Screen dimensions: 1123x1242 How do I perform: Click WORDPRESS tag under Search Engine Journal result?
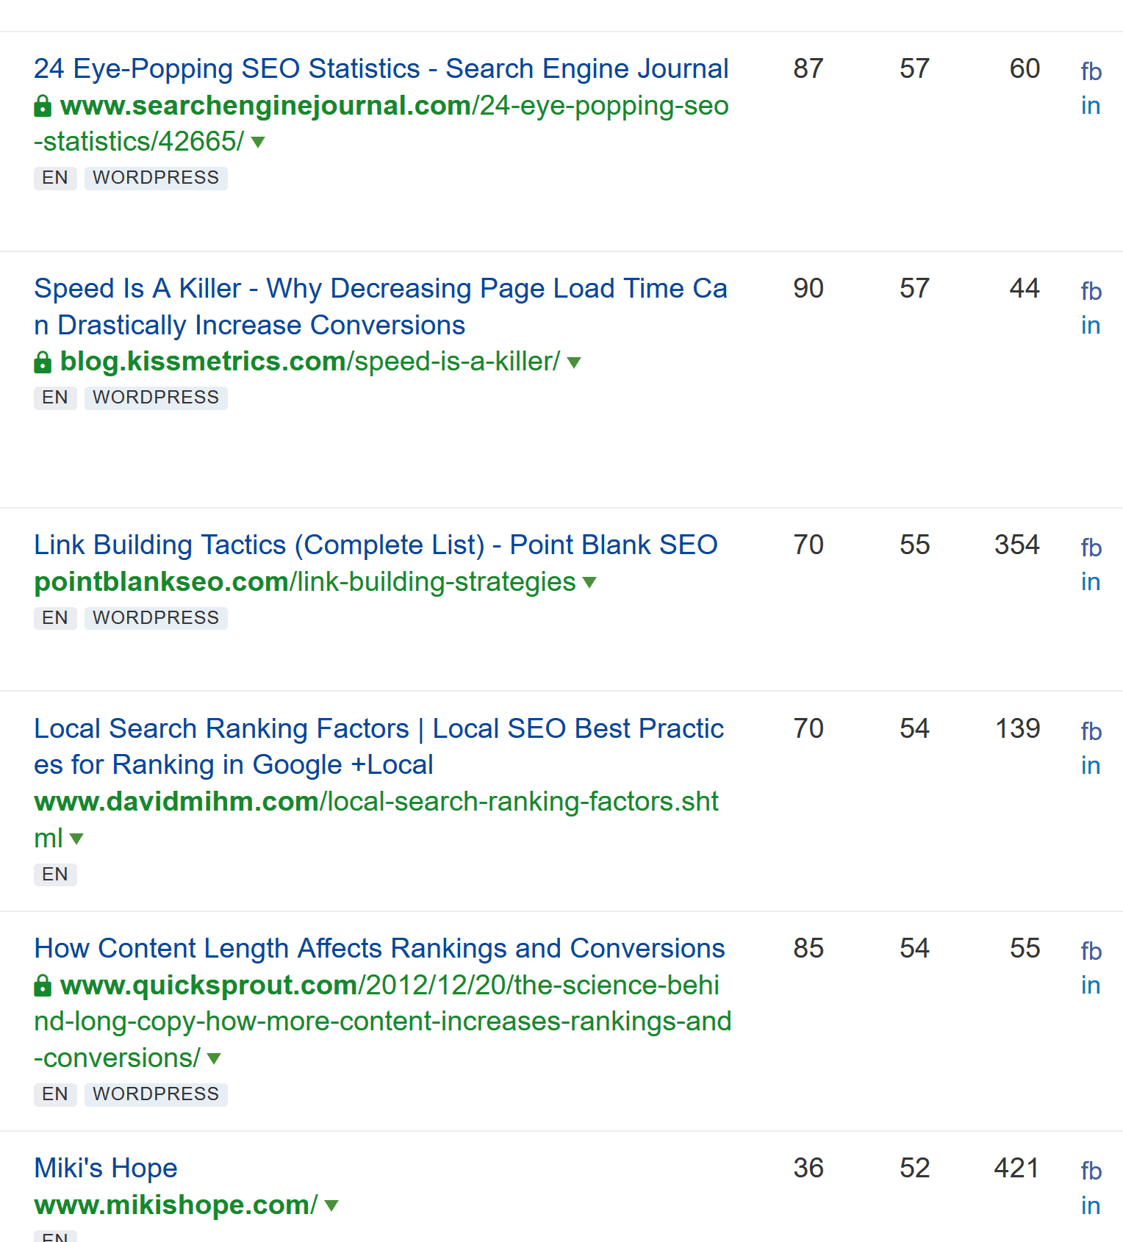tap(156, 178)
